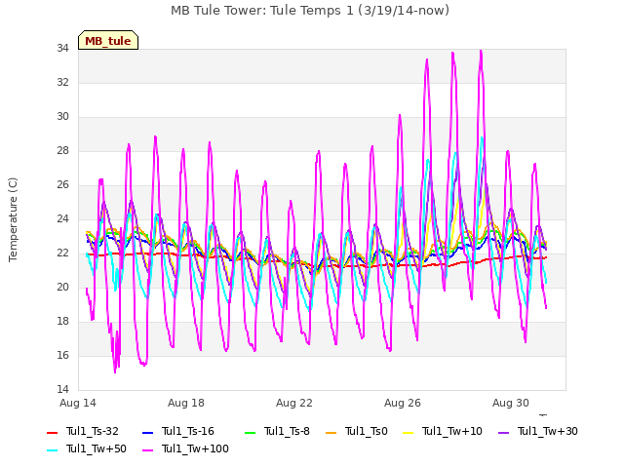Click the orange Tul1_Ts0 legend swatch
624x468 pixels.
click(331, 432)
